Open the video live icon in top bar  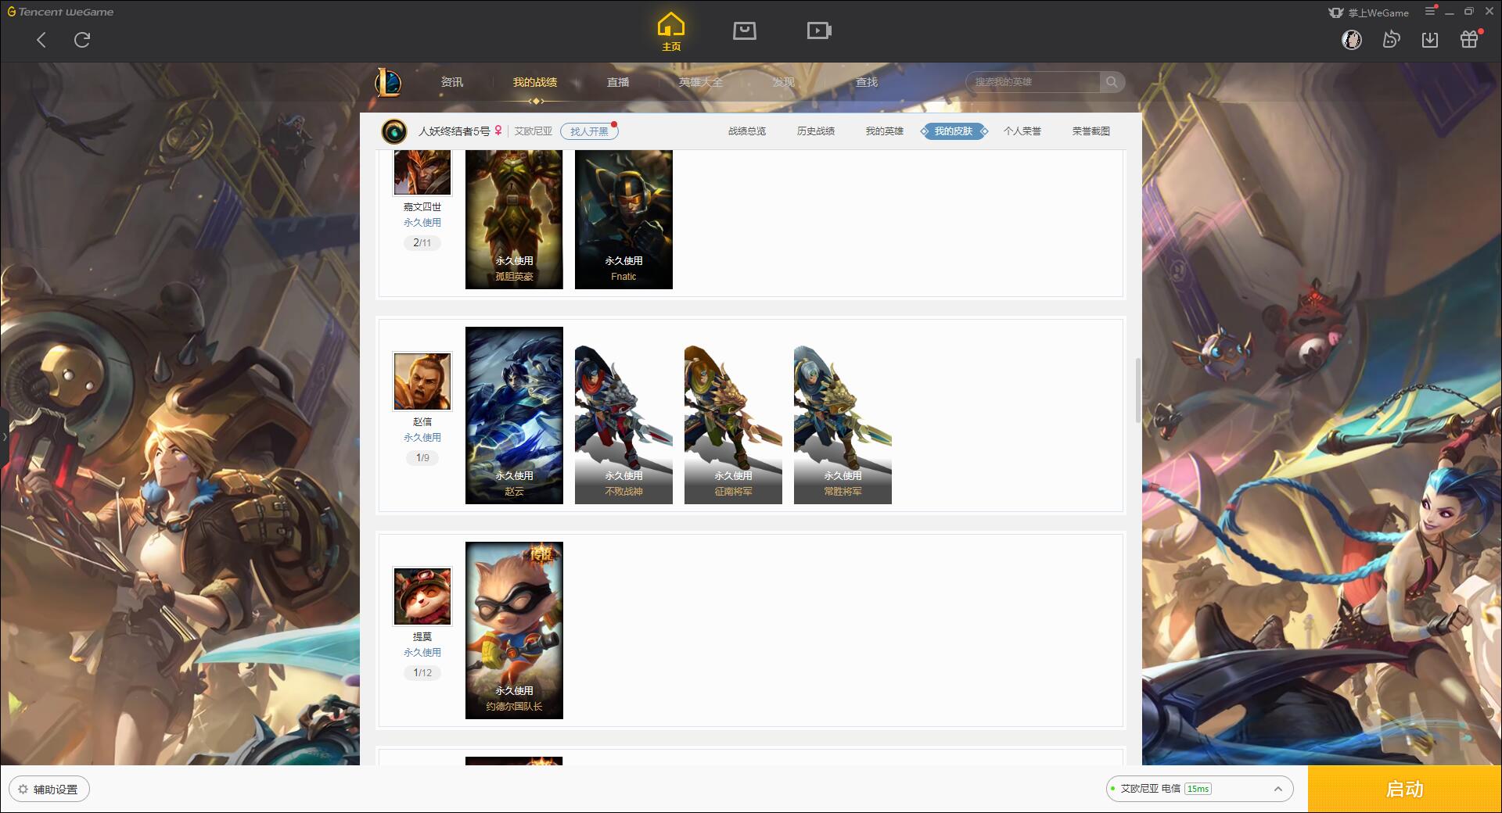tap(819, 30)
